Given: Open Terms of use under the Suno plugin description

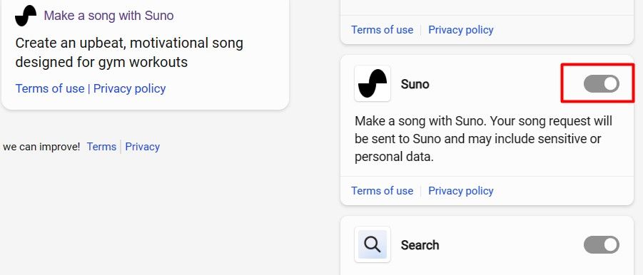Looking at the screenshot, I should (x=383, y=191).
